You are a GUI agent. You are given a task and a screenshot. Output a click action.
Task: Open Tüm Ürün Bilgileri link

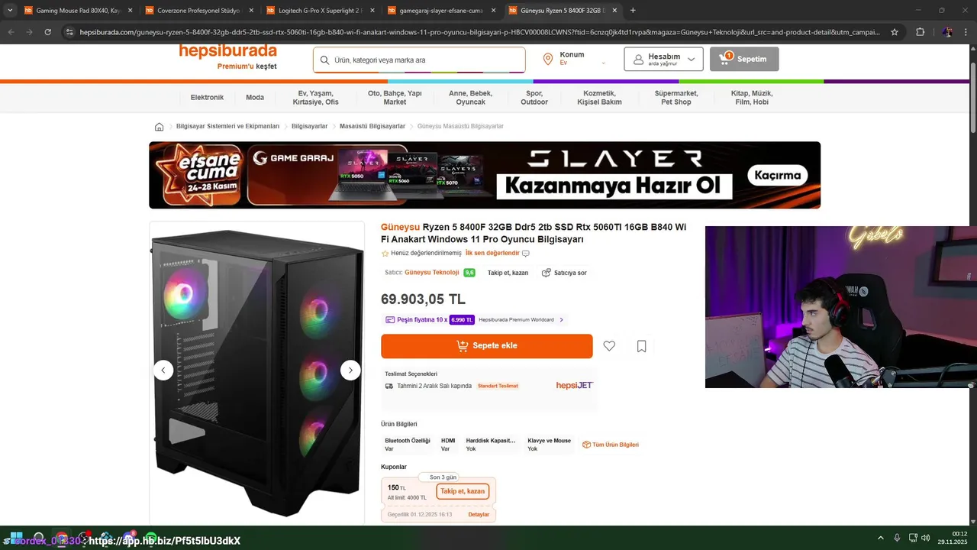611,445
